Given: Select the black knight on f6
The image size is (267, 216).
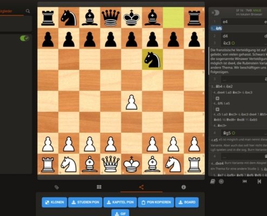Looking at the screenshot, I should click(153, 59).
